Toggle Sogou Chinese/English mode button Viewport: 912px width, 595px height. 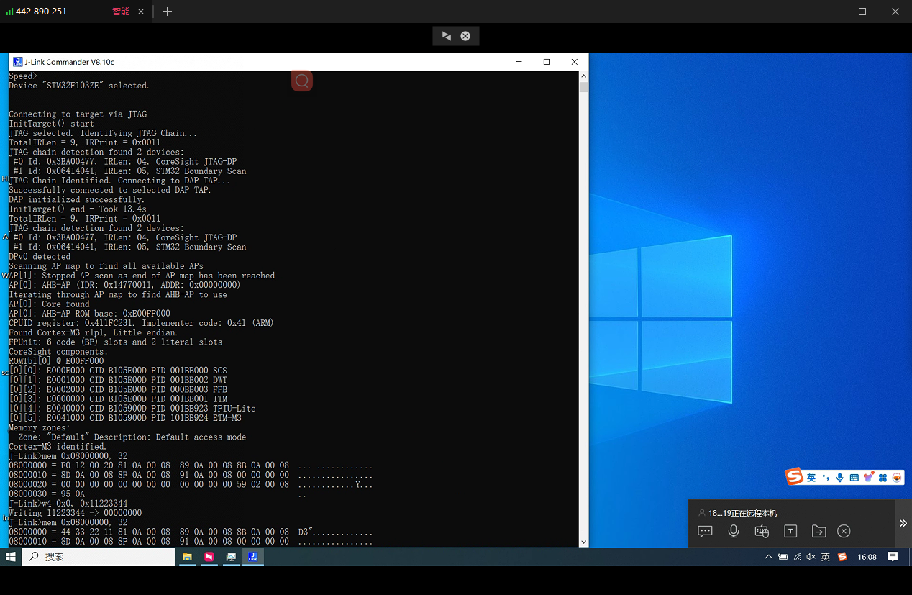(811, 478)
